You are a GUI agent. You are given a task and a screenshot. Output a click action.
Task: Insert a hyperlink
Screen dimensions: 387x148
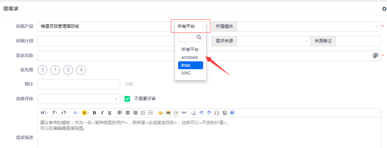click(184, 113)
